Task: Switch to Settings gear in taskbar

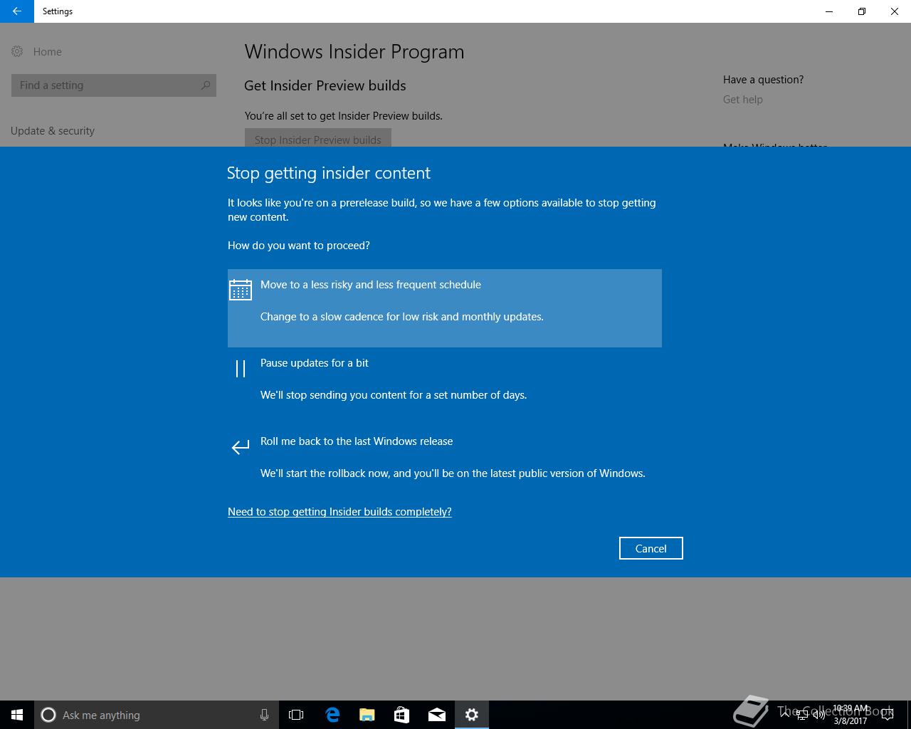Action: pyautogui.click(x=471, y=715)
